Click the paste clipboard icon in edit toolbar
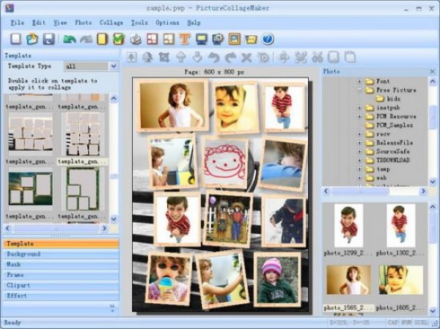The height and width of the screenshot is (329, 440). click(350, 57)
